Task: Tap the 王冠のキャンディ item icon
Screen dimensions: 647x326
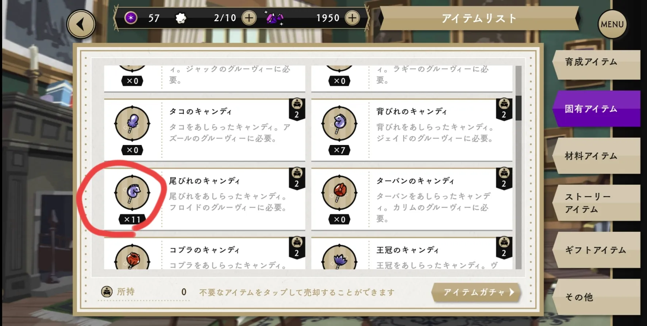Action: pos(339,257)
